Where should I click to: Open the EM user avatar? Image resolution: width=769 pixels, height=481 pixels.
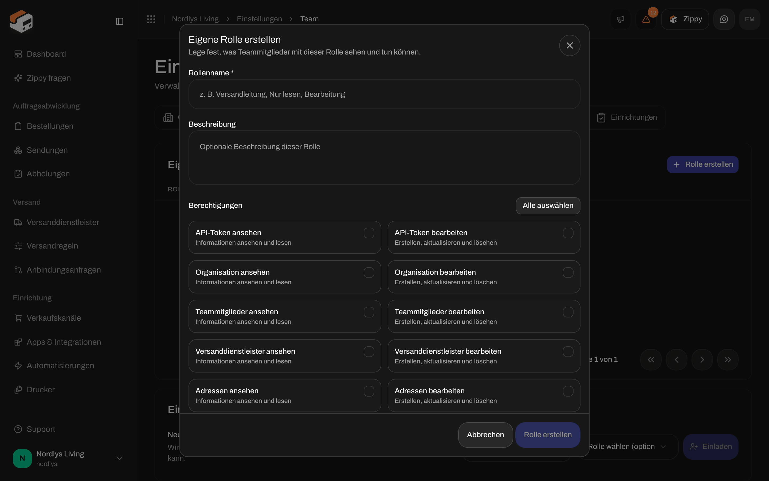(750, 19)
